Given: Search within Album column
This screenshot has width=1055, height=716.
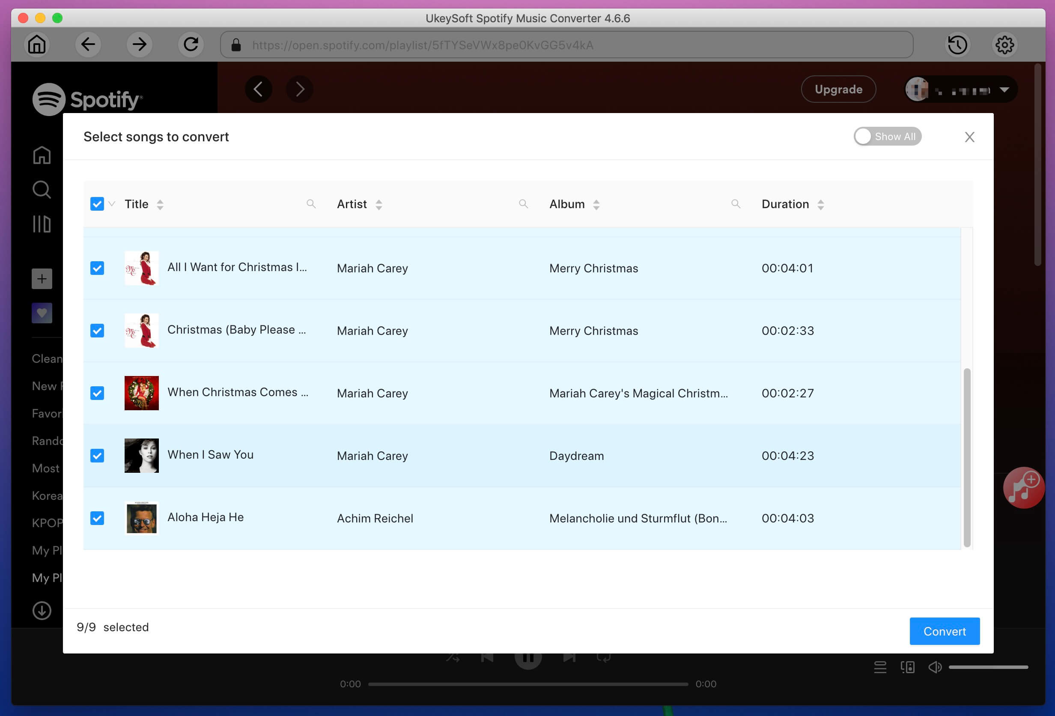Looking at the screenshot, I should [736, 204].
